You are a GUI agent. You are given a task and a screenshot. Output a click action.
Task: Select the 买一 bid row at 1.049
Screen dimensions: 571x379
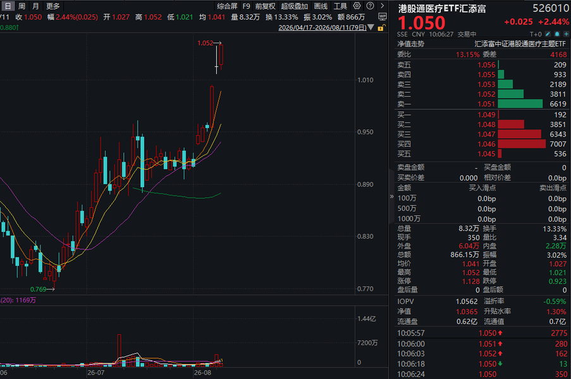[x=482, y=115]
